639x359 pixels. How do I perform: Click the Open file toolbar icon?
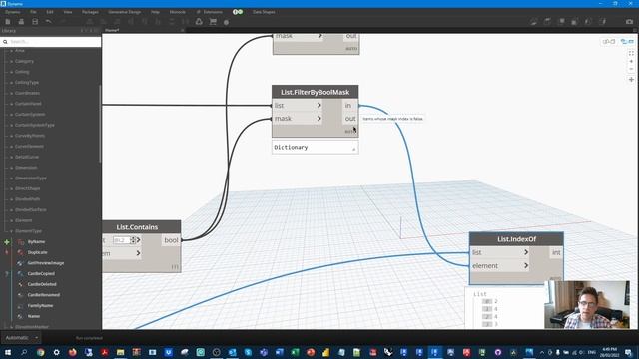[x=21, y=22]
